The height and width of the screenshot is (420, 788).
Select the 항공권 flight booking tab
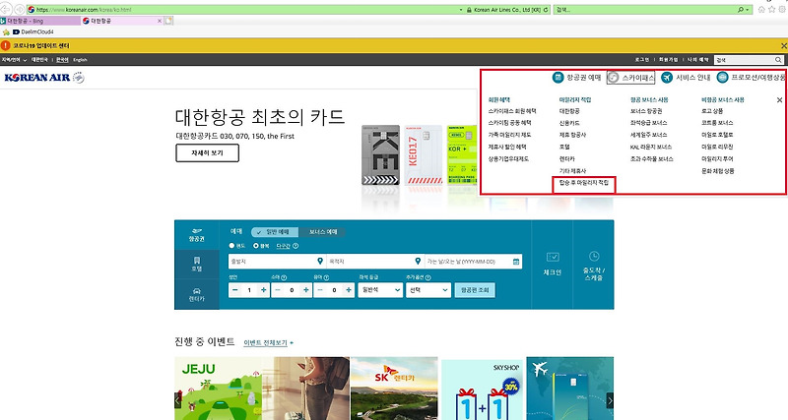196,235
